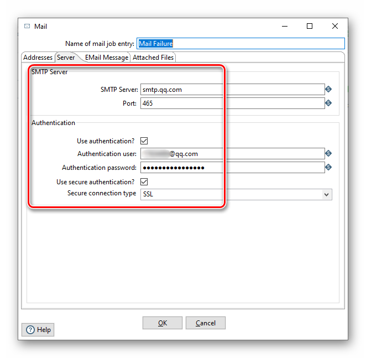
Task: Maximize the Mail dialog window
Action: 310,26
